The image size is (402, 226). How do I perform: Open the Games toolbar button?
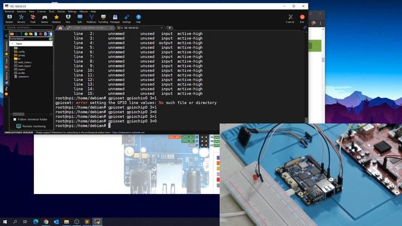point(45,19)
